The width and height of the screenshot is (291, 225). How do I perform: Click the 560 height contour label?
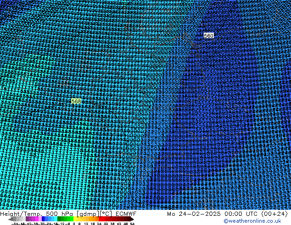point(208,36)
